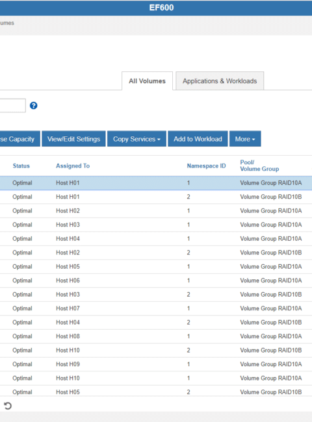Viewport: 312px width, 422px height.
Task: Select Host H04 row in RAID10B
Action: coord(156,323)
